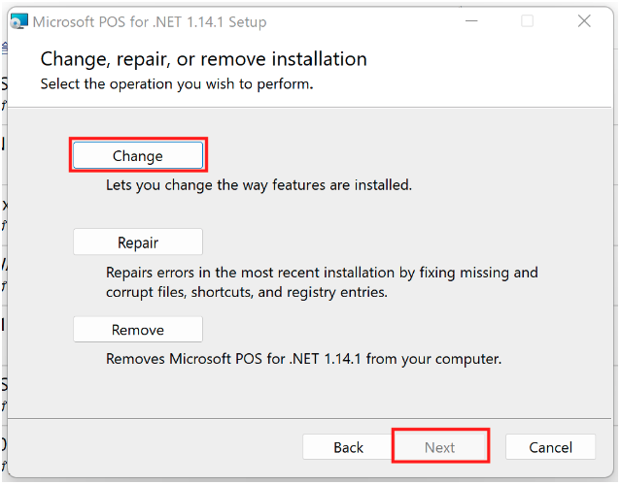Screen dimensions: 621x485
Task: Click the 'Repairs errors in the most recent installation' text
Action: (x=322, y=273)
